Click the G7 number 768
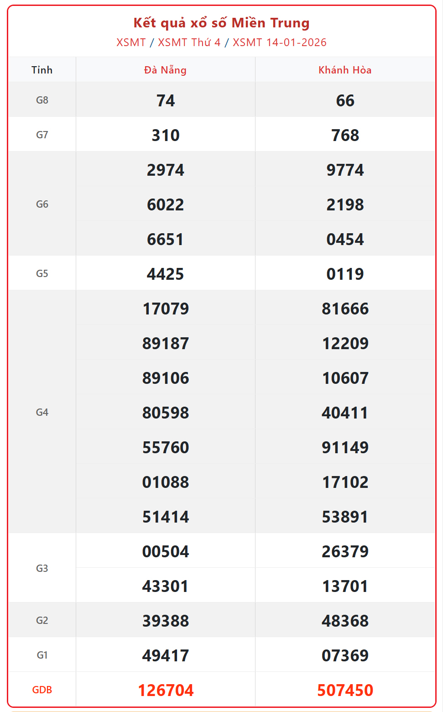This screenshot has width=443, height=712. (x=345, y=135)
